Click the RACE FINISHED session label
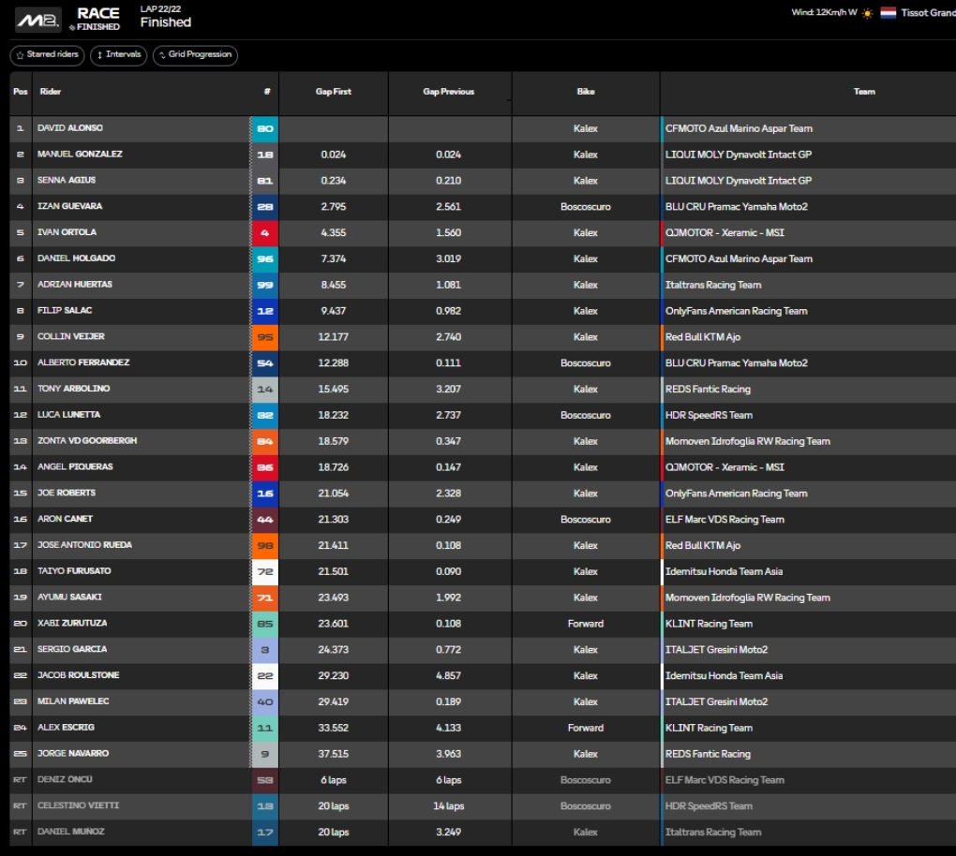This screenshot has height=856, width=956. pyautogui.click(x=97, y=19)
